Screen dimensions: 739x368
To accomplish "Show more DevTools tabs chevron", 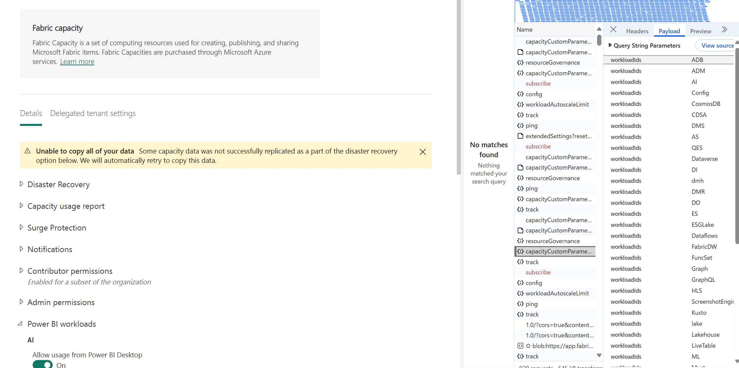I will pyautogui.click(x=724, y=30).
